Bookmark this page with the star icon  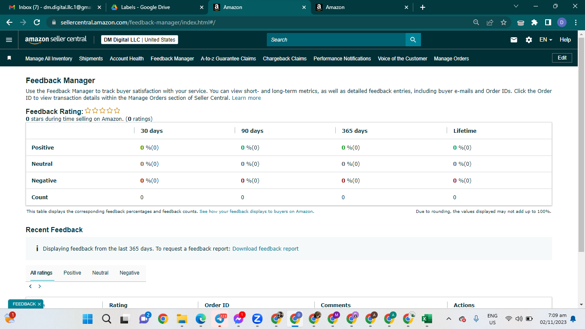(504, 22)
